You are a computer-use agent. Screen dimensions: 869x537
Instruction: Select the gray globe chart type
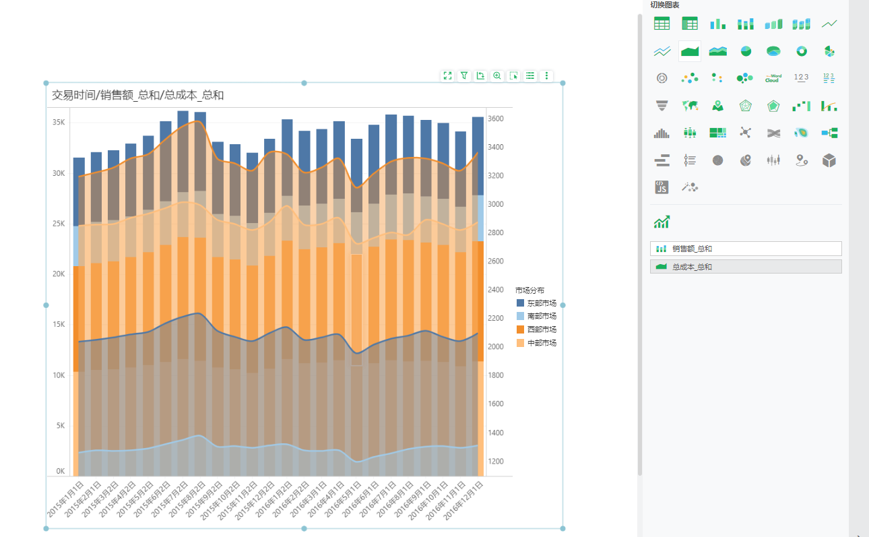tap(717, 160)
